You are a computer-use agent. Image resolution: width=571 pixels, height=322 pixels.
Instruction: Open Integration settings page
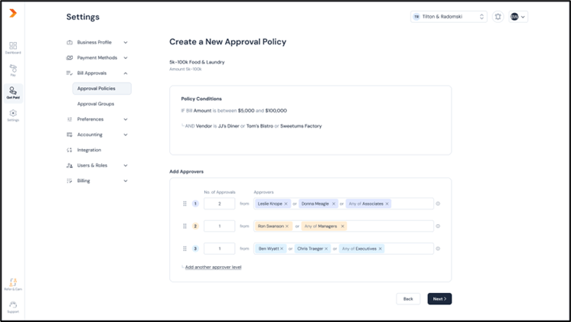[89, 150]
